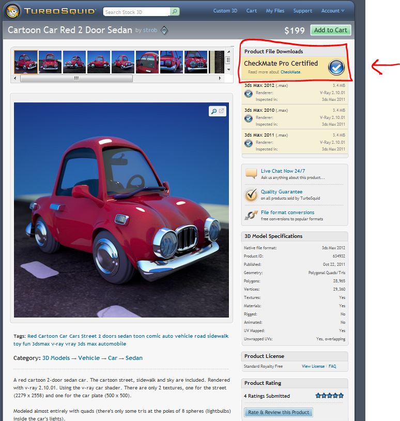This screenshot has width=400, height=421.
Task: Click the large CheckMate Pro Certified badge
Action: pyautogui.click(x=336, y=67)
